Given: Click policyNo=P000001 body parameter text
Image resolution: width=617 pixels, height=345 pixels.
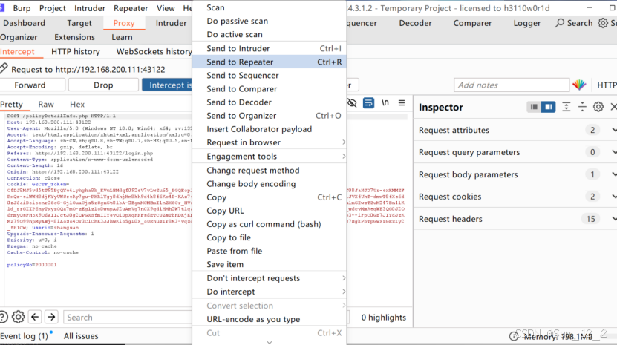Looking at the screenshot, I should tap(32, 265).
